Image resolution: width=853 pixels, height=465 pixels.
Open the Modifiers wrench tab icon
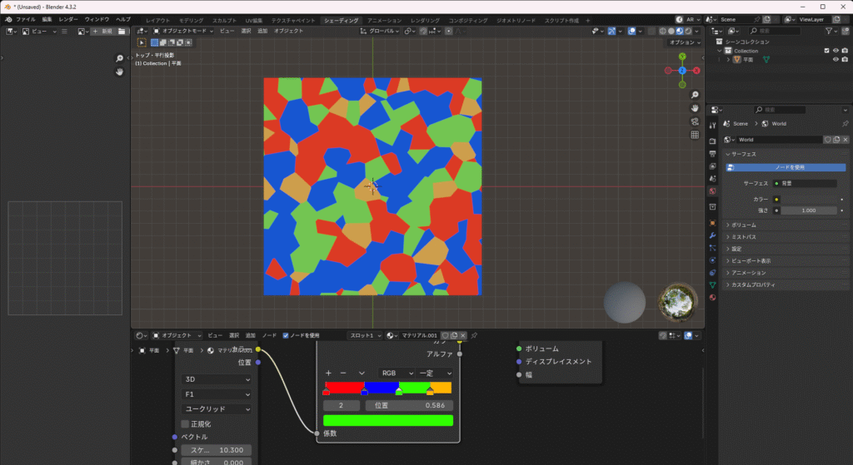713,235
